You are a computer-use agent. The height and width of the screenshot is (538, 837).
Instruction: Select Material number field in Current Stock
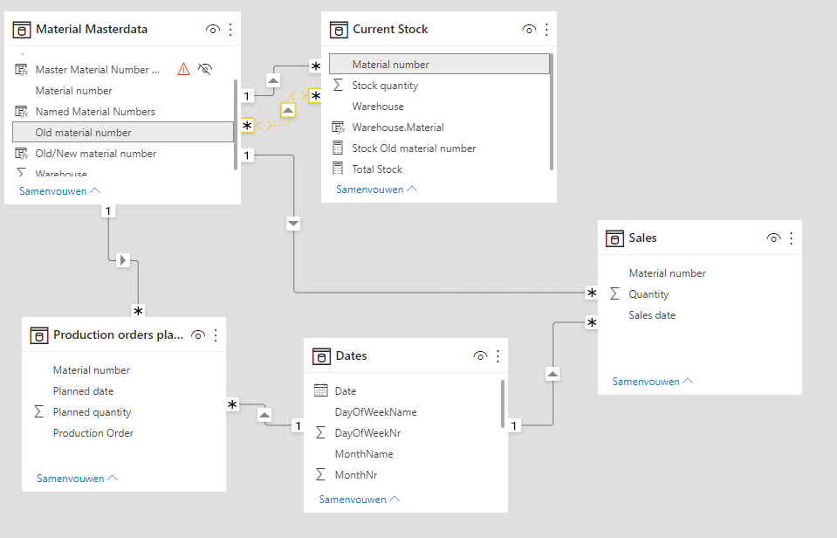[439, 64]
